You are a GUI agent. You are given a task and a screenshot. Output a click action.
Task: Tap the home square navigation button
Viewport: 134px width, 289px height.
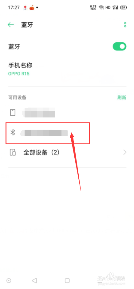67,281
